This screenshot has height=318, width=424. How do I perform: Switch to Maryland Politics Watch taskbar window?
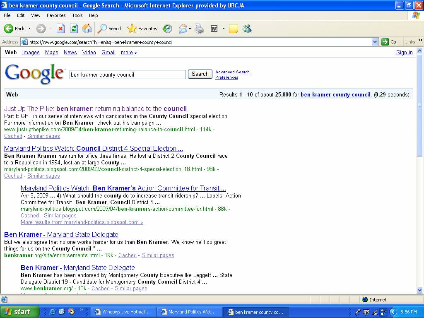tap(190, 312)
